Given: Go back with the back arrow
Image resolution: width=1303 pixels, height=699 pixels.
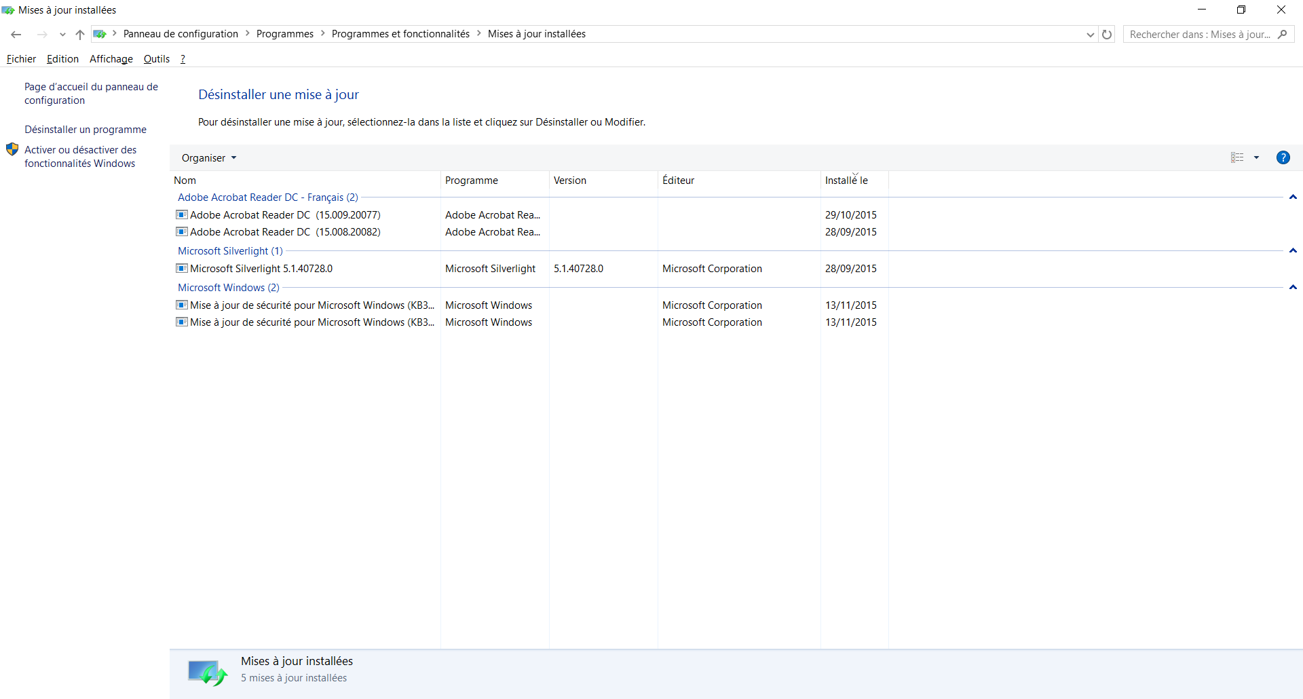Looking at the screenshot, I should [16, 34].
